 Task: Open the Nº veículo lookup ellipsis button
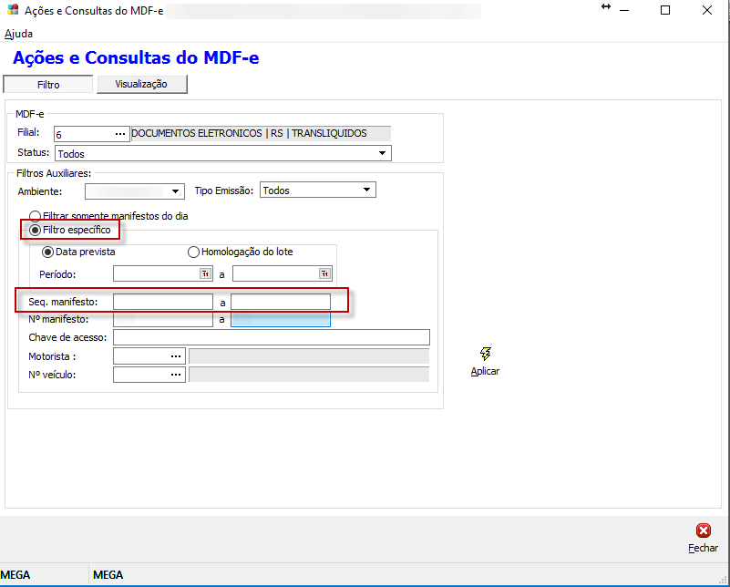point(175,375)
